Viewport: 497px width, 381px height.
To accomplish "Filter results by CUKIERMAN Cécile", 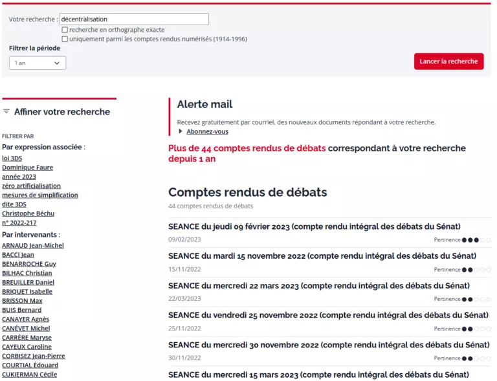I will (29, 375).
